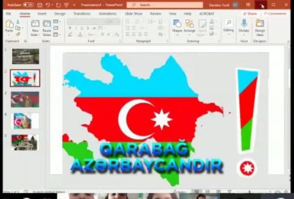294x199 pixels.
Task: Toggle text Shadow formatting
Action: click(88, 28)
